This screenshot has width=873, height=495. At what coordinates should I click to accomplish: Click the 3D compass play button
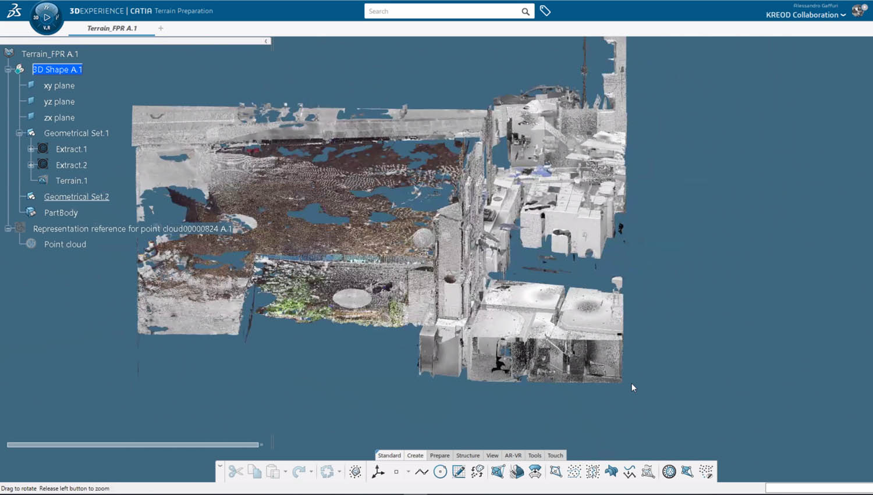(x=47, y=17)
